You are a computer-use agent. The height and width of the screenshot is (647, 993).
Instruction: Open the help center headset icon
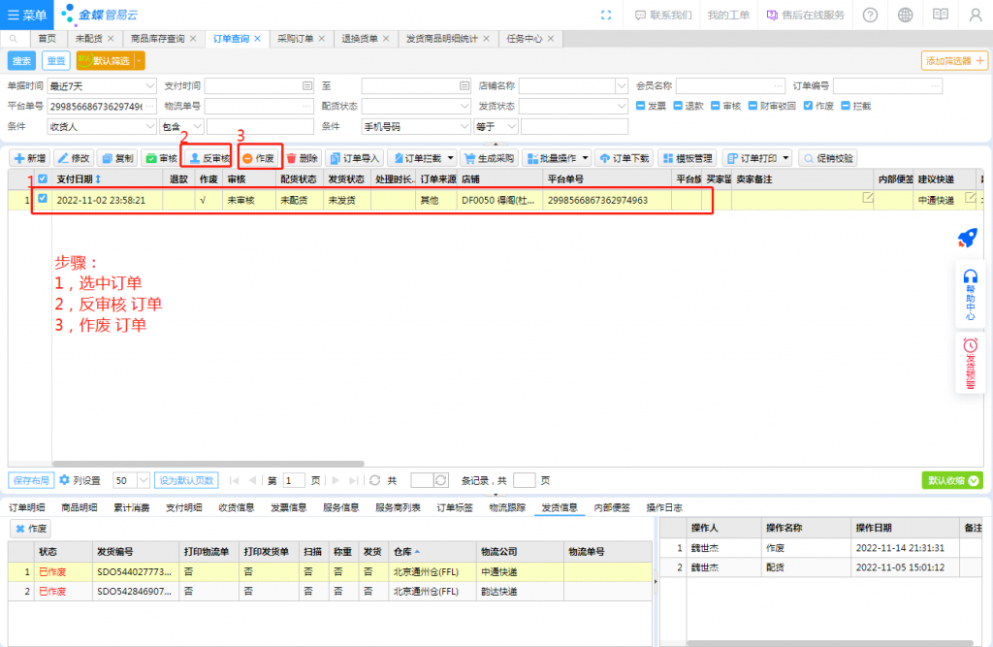[x=971, y=276]
